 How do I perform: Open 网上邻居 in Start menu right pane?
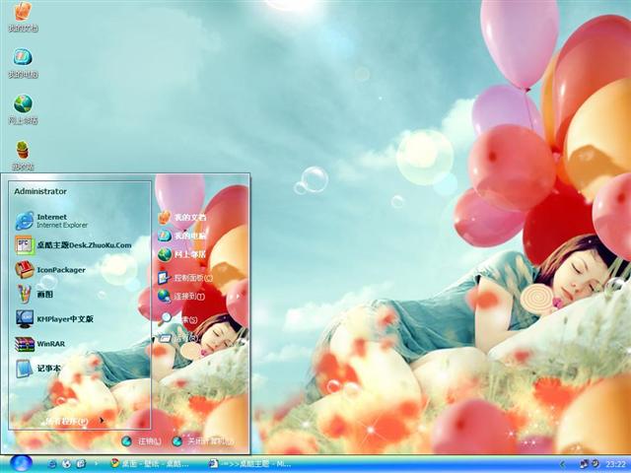click(181, 254)
